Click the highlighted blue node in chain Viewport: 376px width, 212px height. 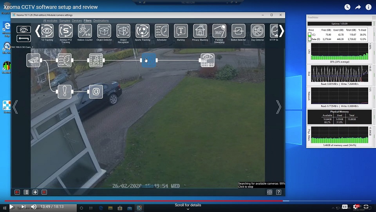tap(149, 60)
